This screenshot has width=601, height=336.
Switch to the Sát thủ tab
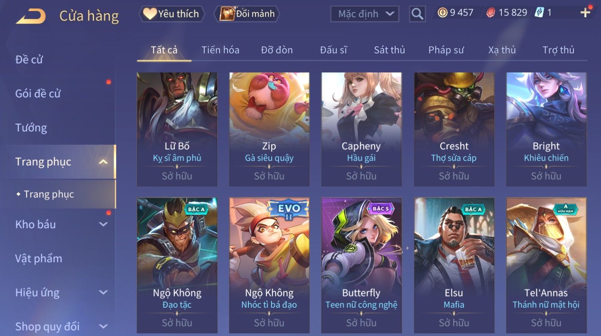pyautogui.click(x=389, y=50)
